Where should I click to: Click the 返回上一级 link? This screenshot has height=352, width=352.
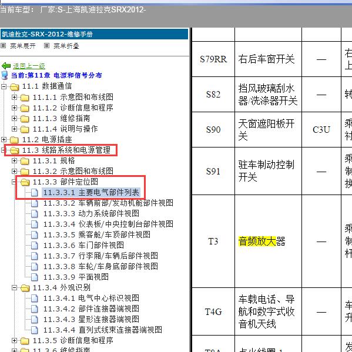pyautogui.click(x=29, y=66)
